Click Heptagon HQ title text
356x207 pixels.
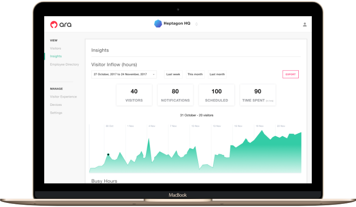pos(177,23)
